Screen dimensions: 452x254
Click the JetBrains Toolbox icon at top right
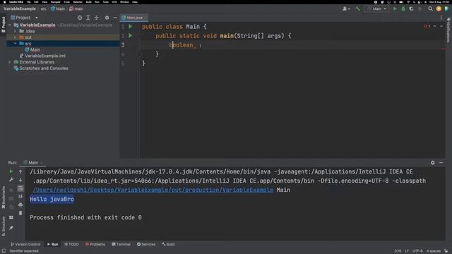(447, 8)
